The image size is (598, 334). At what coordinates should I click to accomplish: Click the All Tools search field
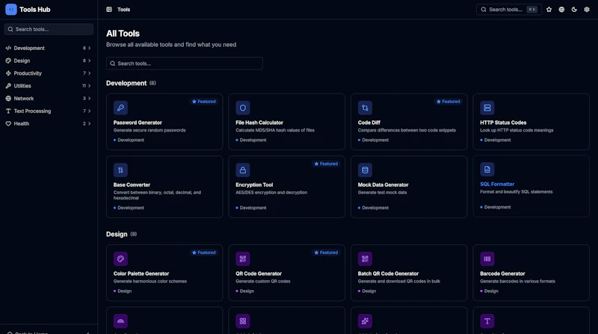tap(184, 64)
